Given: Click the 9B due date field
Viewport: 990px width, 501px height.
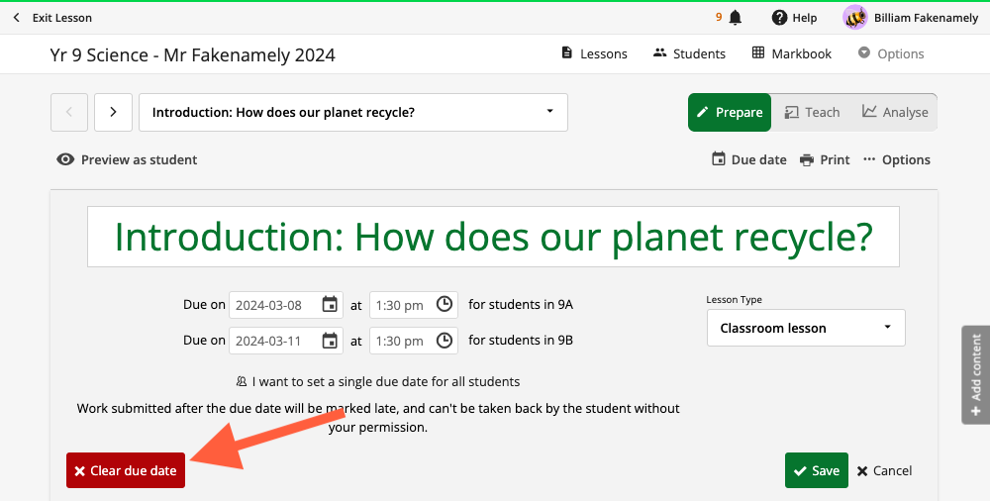Looking at the screenshot, I should click(x=285, y=342).
